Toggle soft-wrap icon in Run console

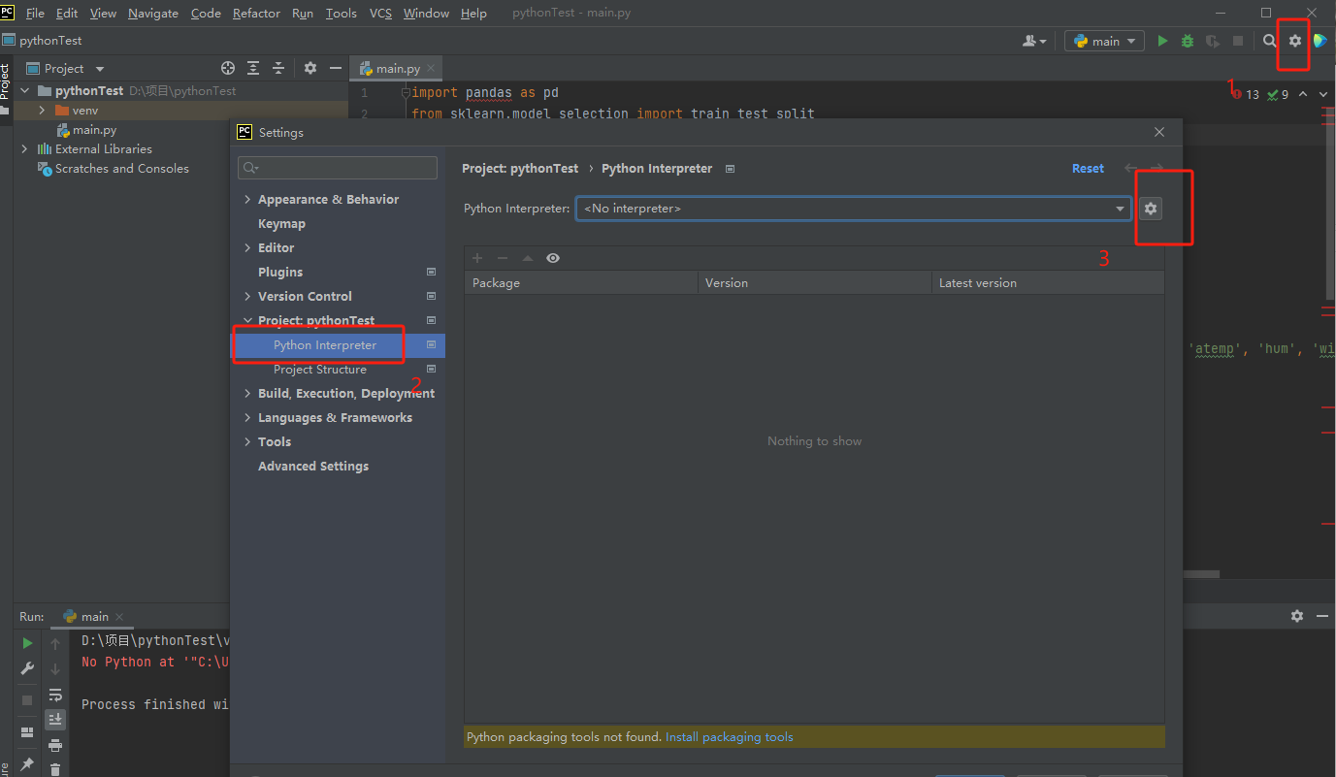coord(55,695)
